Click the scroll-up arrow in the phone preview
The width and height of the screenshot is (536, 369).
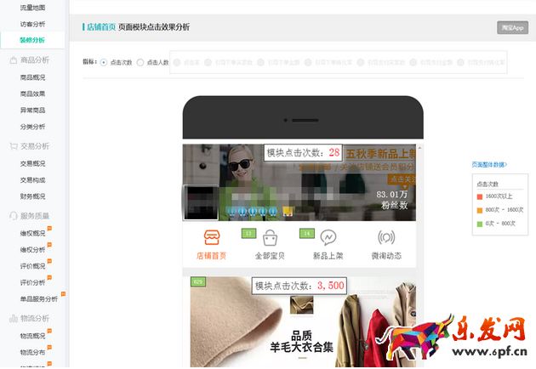(419, 148)
